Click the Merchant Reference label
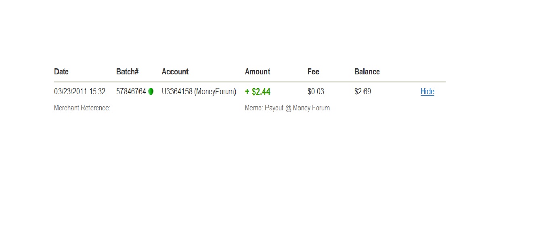Image resolution: width=549 pixels, height=249 pixels. 82,108
